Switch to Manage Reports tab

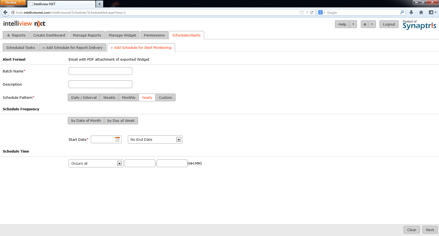point(87,35)
